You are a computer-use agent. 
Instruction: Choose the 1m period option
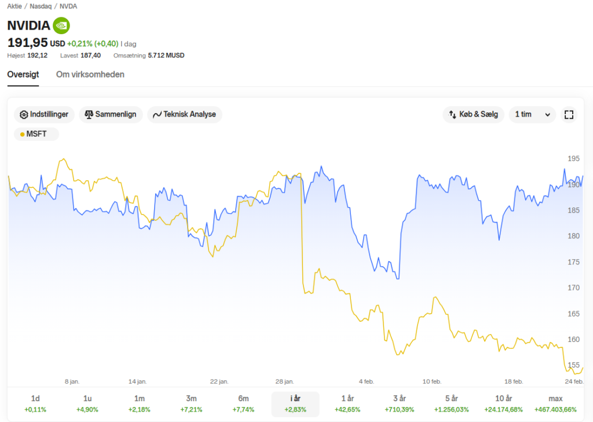(x=139, y=404)
